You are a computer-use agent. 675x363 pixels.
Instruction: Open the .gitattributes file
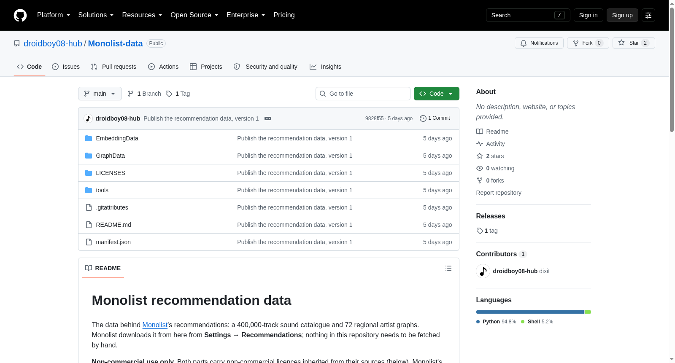[x=112, y=207]
